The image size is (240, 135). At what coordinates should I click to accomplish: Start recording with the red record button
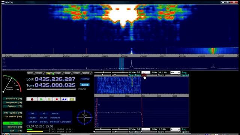(x=32, y=99)
